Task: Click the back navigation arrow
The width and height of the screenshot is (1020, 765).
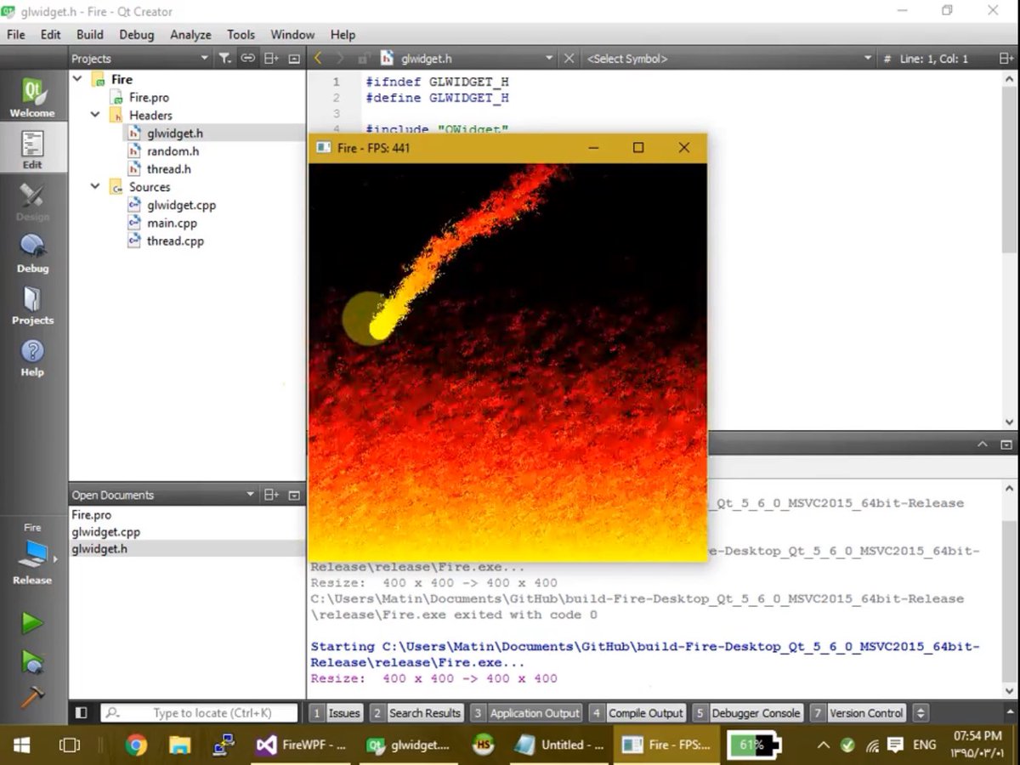Action: click(317, 58)
